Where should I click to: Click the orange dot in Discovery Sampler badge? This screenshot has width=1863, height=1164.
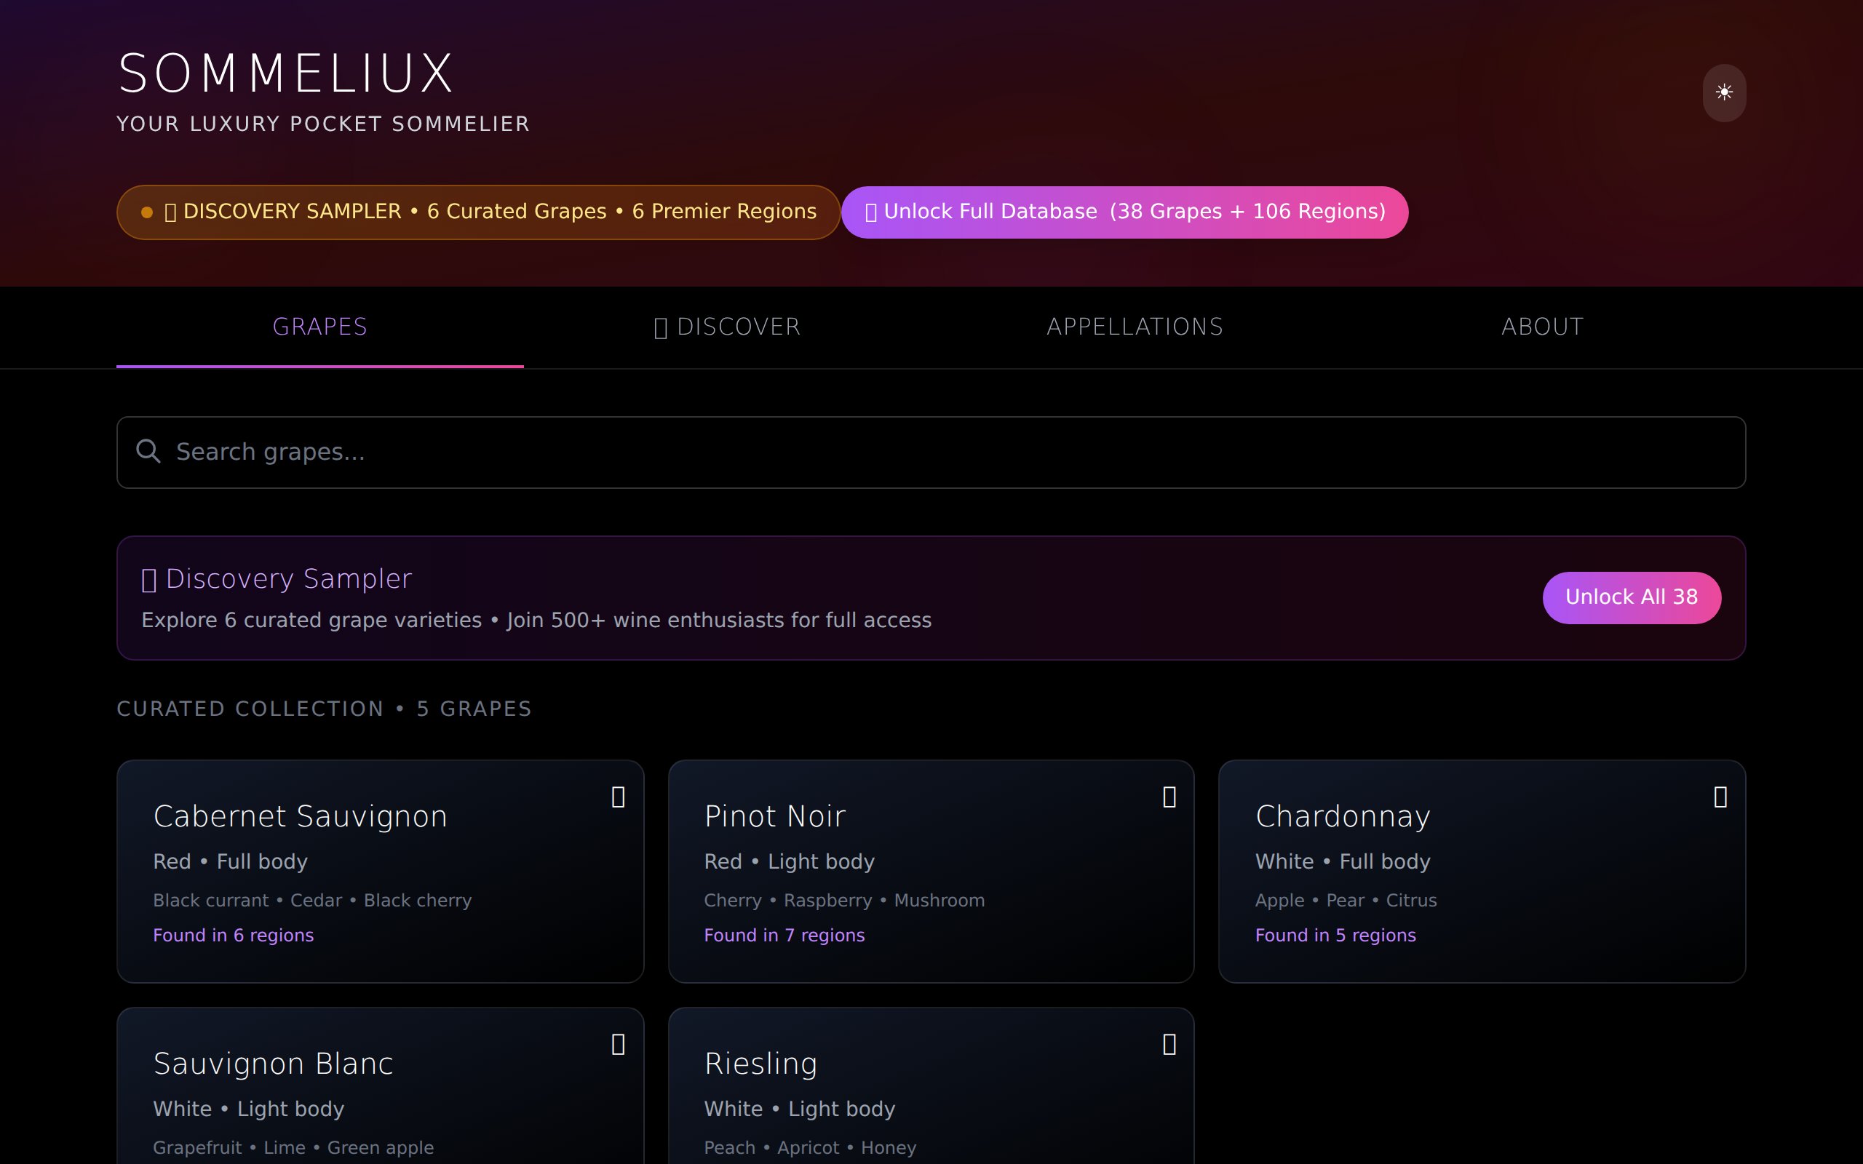146,211
